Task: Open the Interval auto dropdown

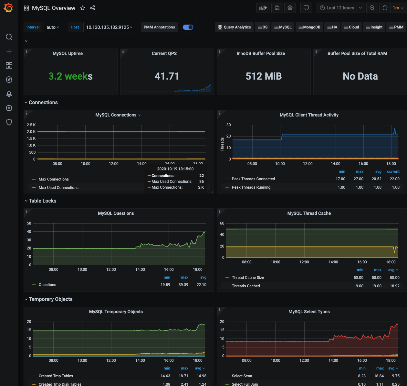Action: coord(53,27)
